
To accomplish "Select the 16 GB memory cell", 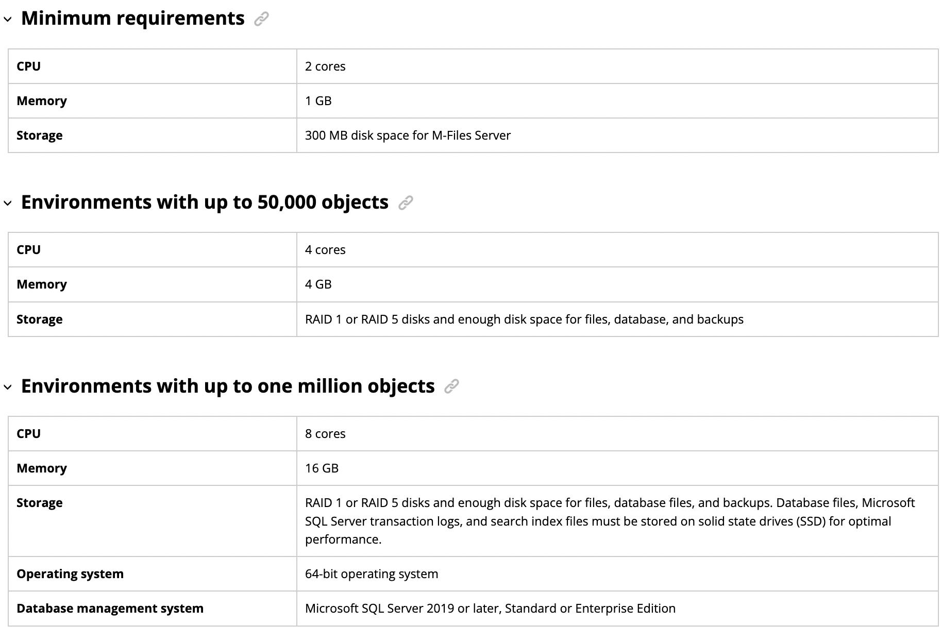I will coord(617,468).
